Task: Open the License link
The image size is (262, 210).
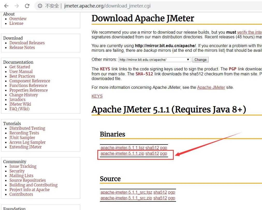Action: pyautogui.click(x=16, y=23)
